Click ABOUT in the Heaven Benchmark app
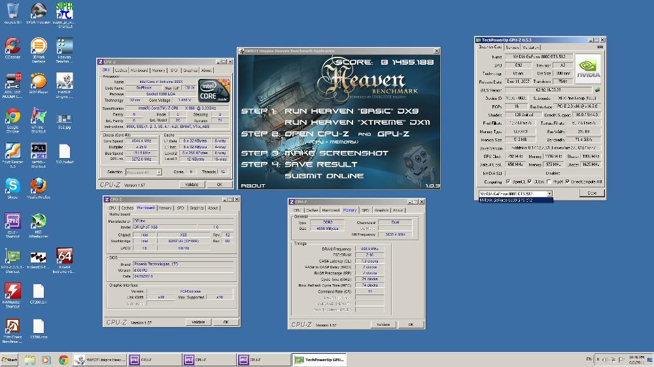Viewport: 654px width, 367px height. pyautogui.click(x=252, y=186)
